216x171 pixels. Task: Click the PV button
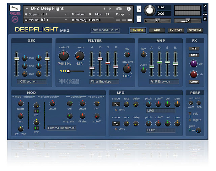click(x=205, y=19)
